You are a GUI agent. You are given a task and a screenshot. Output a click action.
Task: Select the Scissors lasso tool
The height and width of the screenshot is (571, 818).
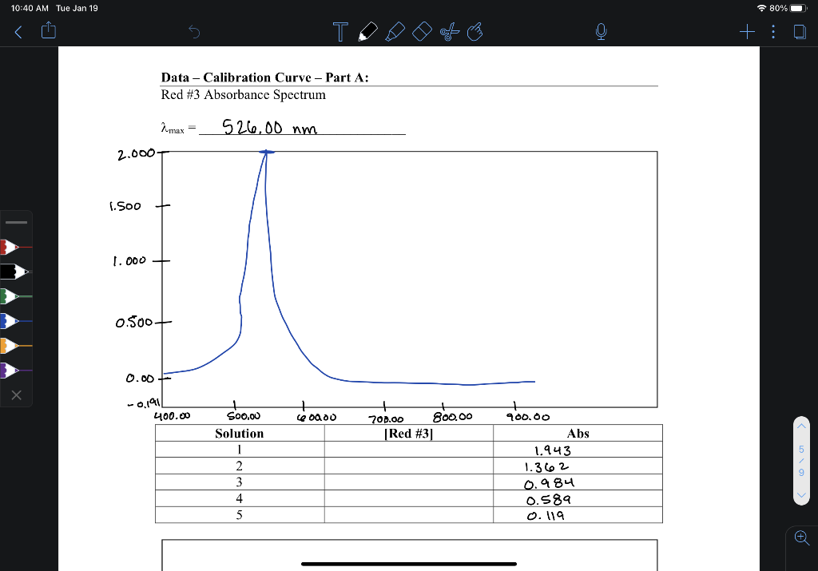point(449,32)
